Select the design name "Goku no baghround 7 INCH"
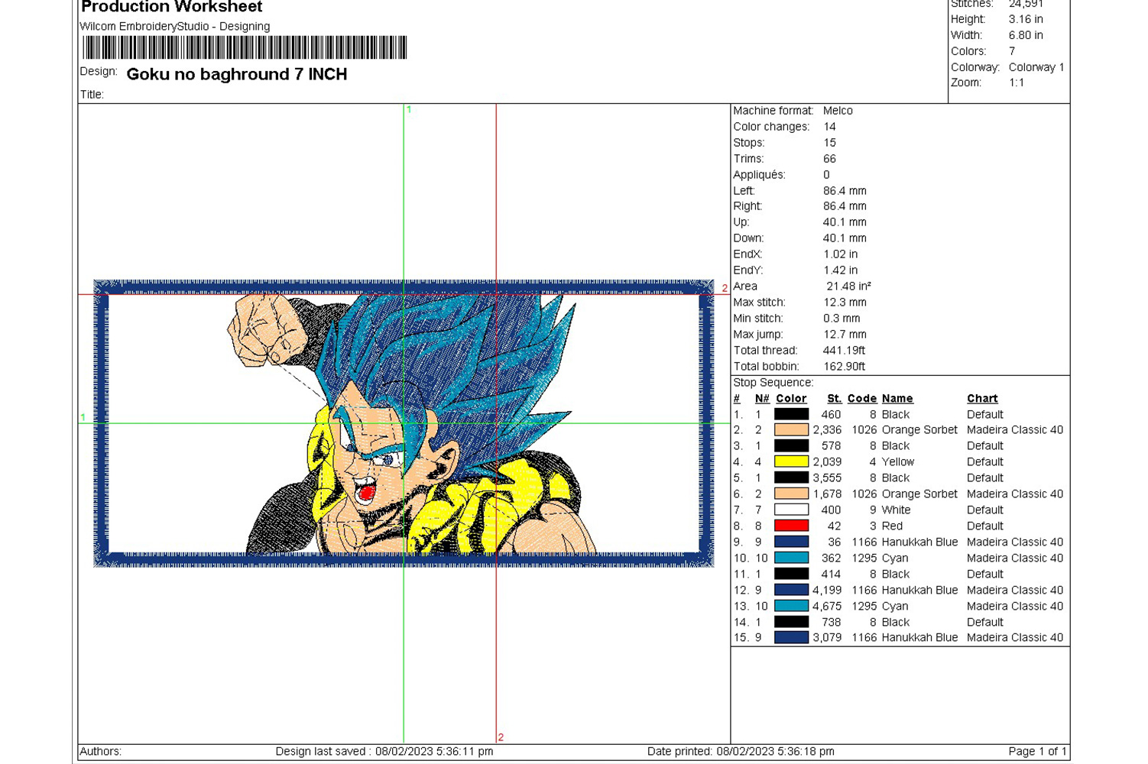 tap(237, 74)
